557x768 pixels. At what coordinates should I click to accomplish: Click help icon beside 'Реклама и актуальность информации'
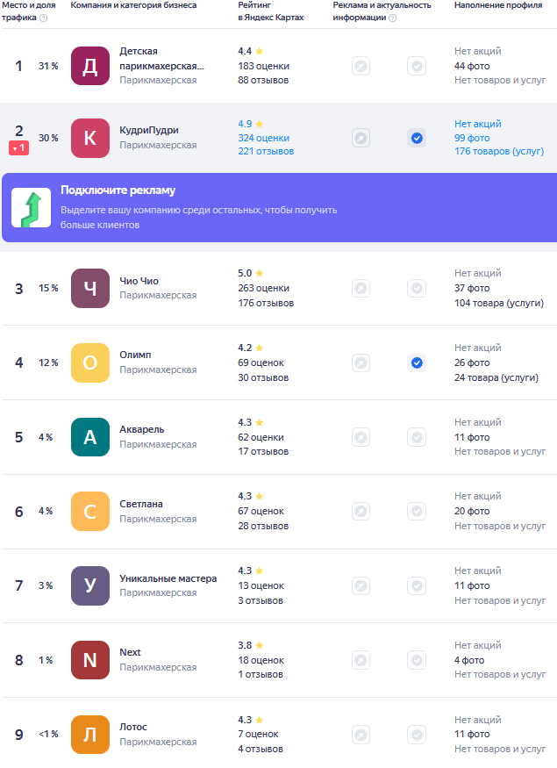pos(392,18)
